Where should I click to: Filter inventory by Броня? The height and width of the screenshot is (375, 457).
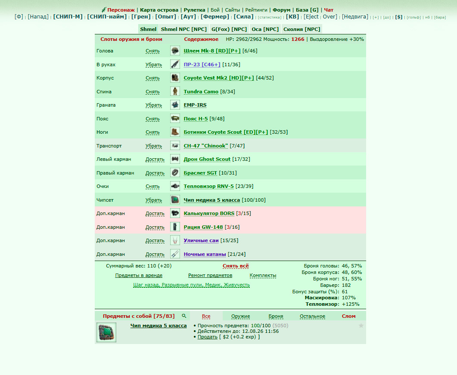276,316
